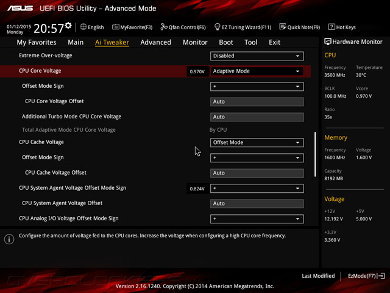The width and height of the screenshot is (390, 293).
Task: Click CPU Core Voltage Offset Auto field
Action: coord(257,102)
